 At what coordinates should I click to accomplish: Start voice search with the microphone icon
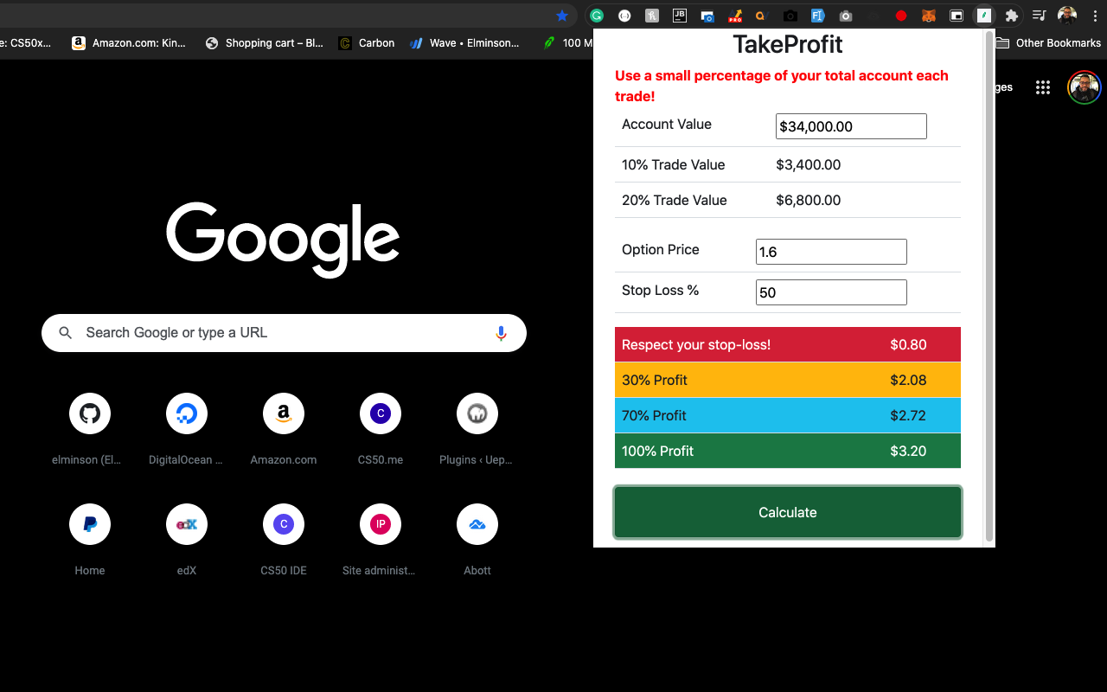click(502, 333)
